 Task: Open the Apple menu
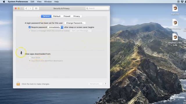[x=4, y=2]
